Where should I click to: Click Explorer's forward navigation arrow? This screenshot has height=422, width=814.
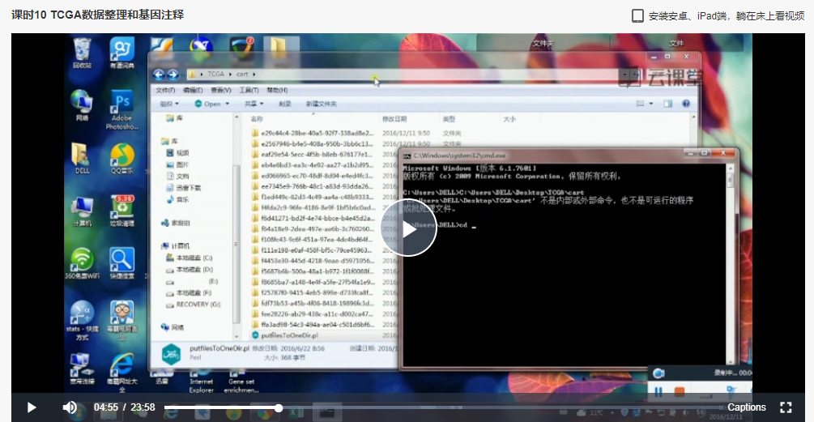173,75
